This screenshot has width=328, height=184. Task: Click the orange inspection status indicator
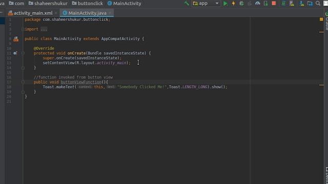click(x=321, y=19)
